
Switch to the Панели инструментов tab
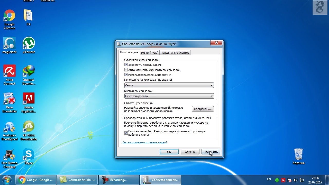(175, 53)
